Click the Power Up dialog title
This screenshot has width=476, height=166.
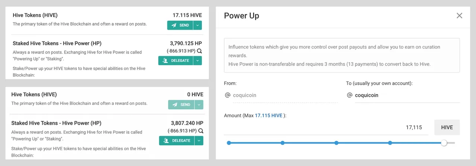pyautogui.click(x=242, y=16)
